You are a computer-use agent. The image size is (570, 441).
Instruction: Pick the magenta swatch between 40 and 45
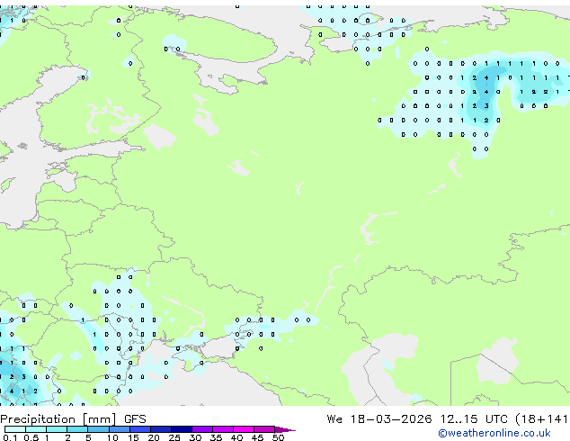click(244, 429)
